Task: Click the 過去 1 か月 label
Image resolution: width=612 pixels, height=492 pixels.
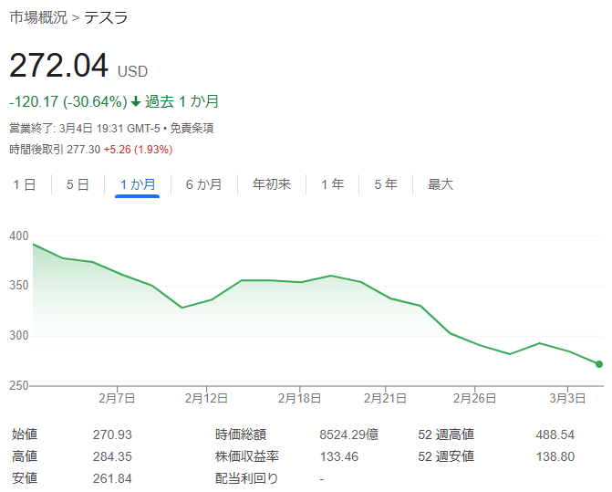Action: [182, 102]
